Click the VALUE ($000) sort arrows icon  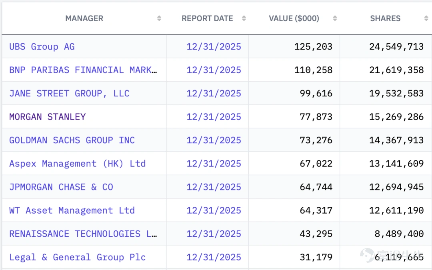tap(335, 18)
